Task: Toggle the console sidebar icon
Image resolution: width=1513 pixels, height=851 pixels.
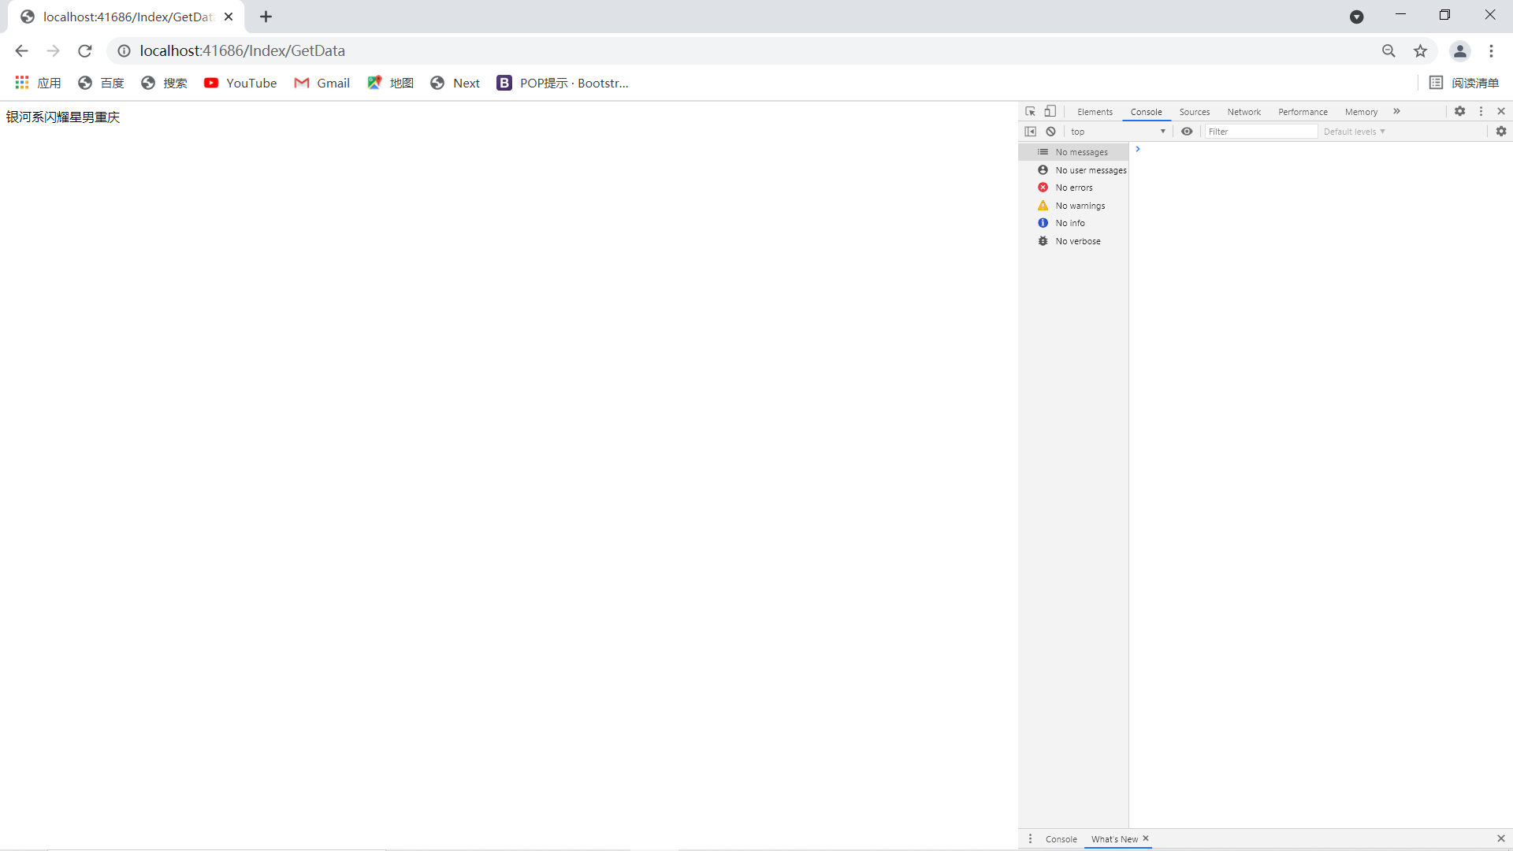Action: pos(1030,131)
